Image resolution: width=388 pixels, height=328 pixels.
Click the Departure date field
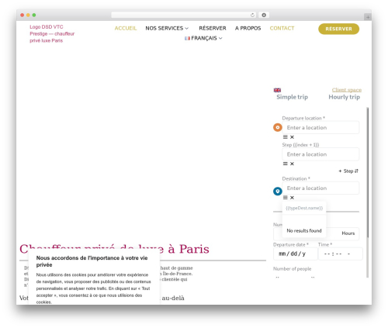point(295,254)
